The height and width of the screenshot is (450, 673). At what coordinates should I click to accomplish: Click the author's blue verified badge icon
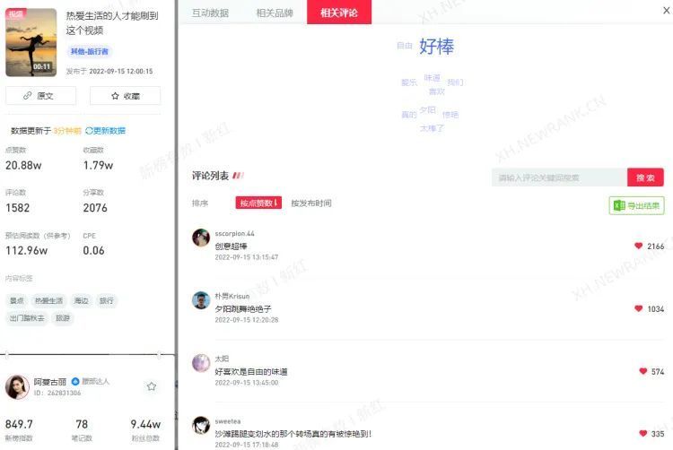tap(75, 381)
